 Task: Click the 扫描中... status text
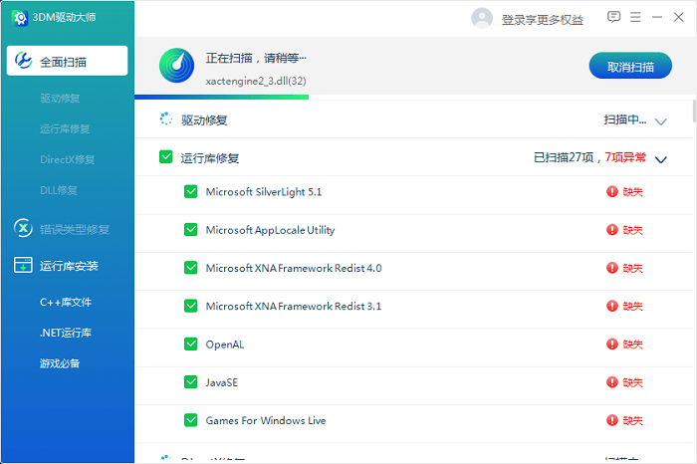pyautogui.click(x=625, y=119)
